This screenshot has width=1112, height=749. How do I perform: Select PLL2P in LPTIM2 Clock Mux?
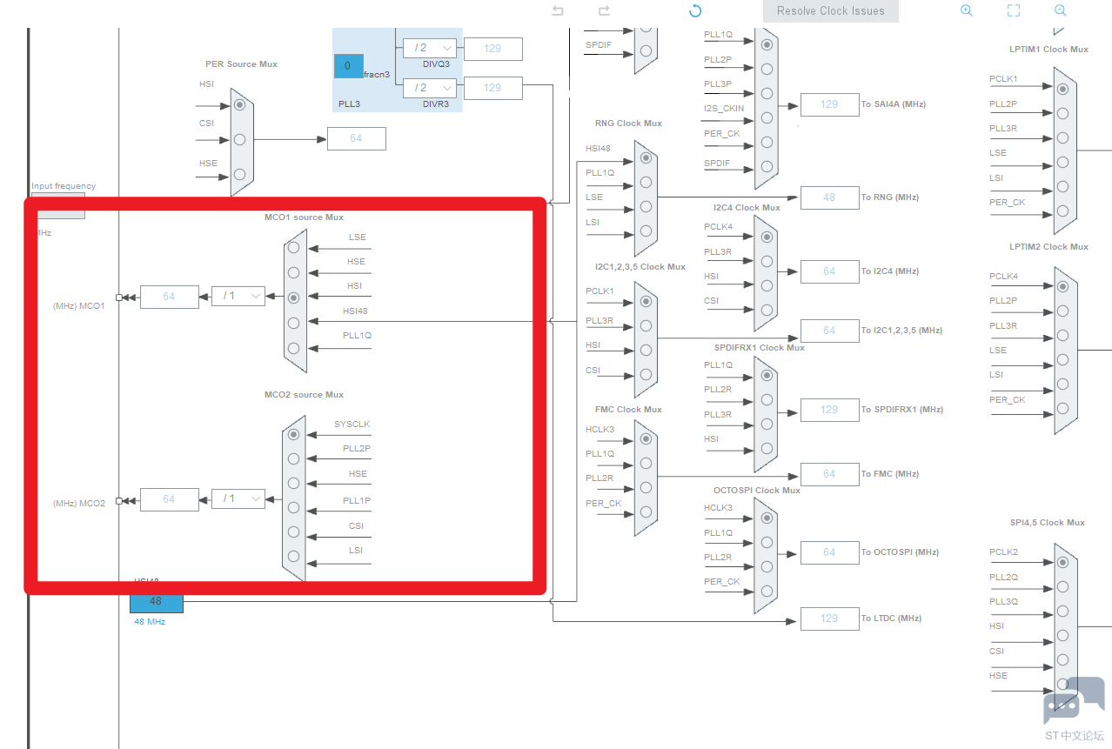click(1062, 310)
